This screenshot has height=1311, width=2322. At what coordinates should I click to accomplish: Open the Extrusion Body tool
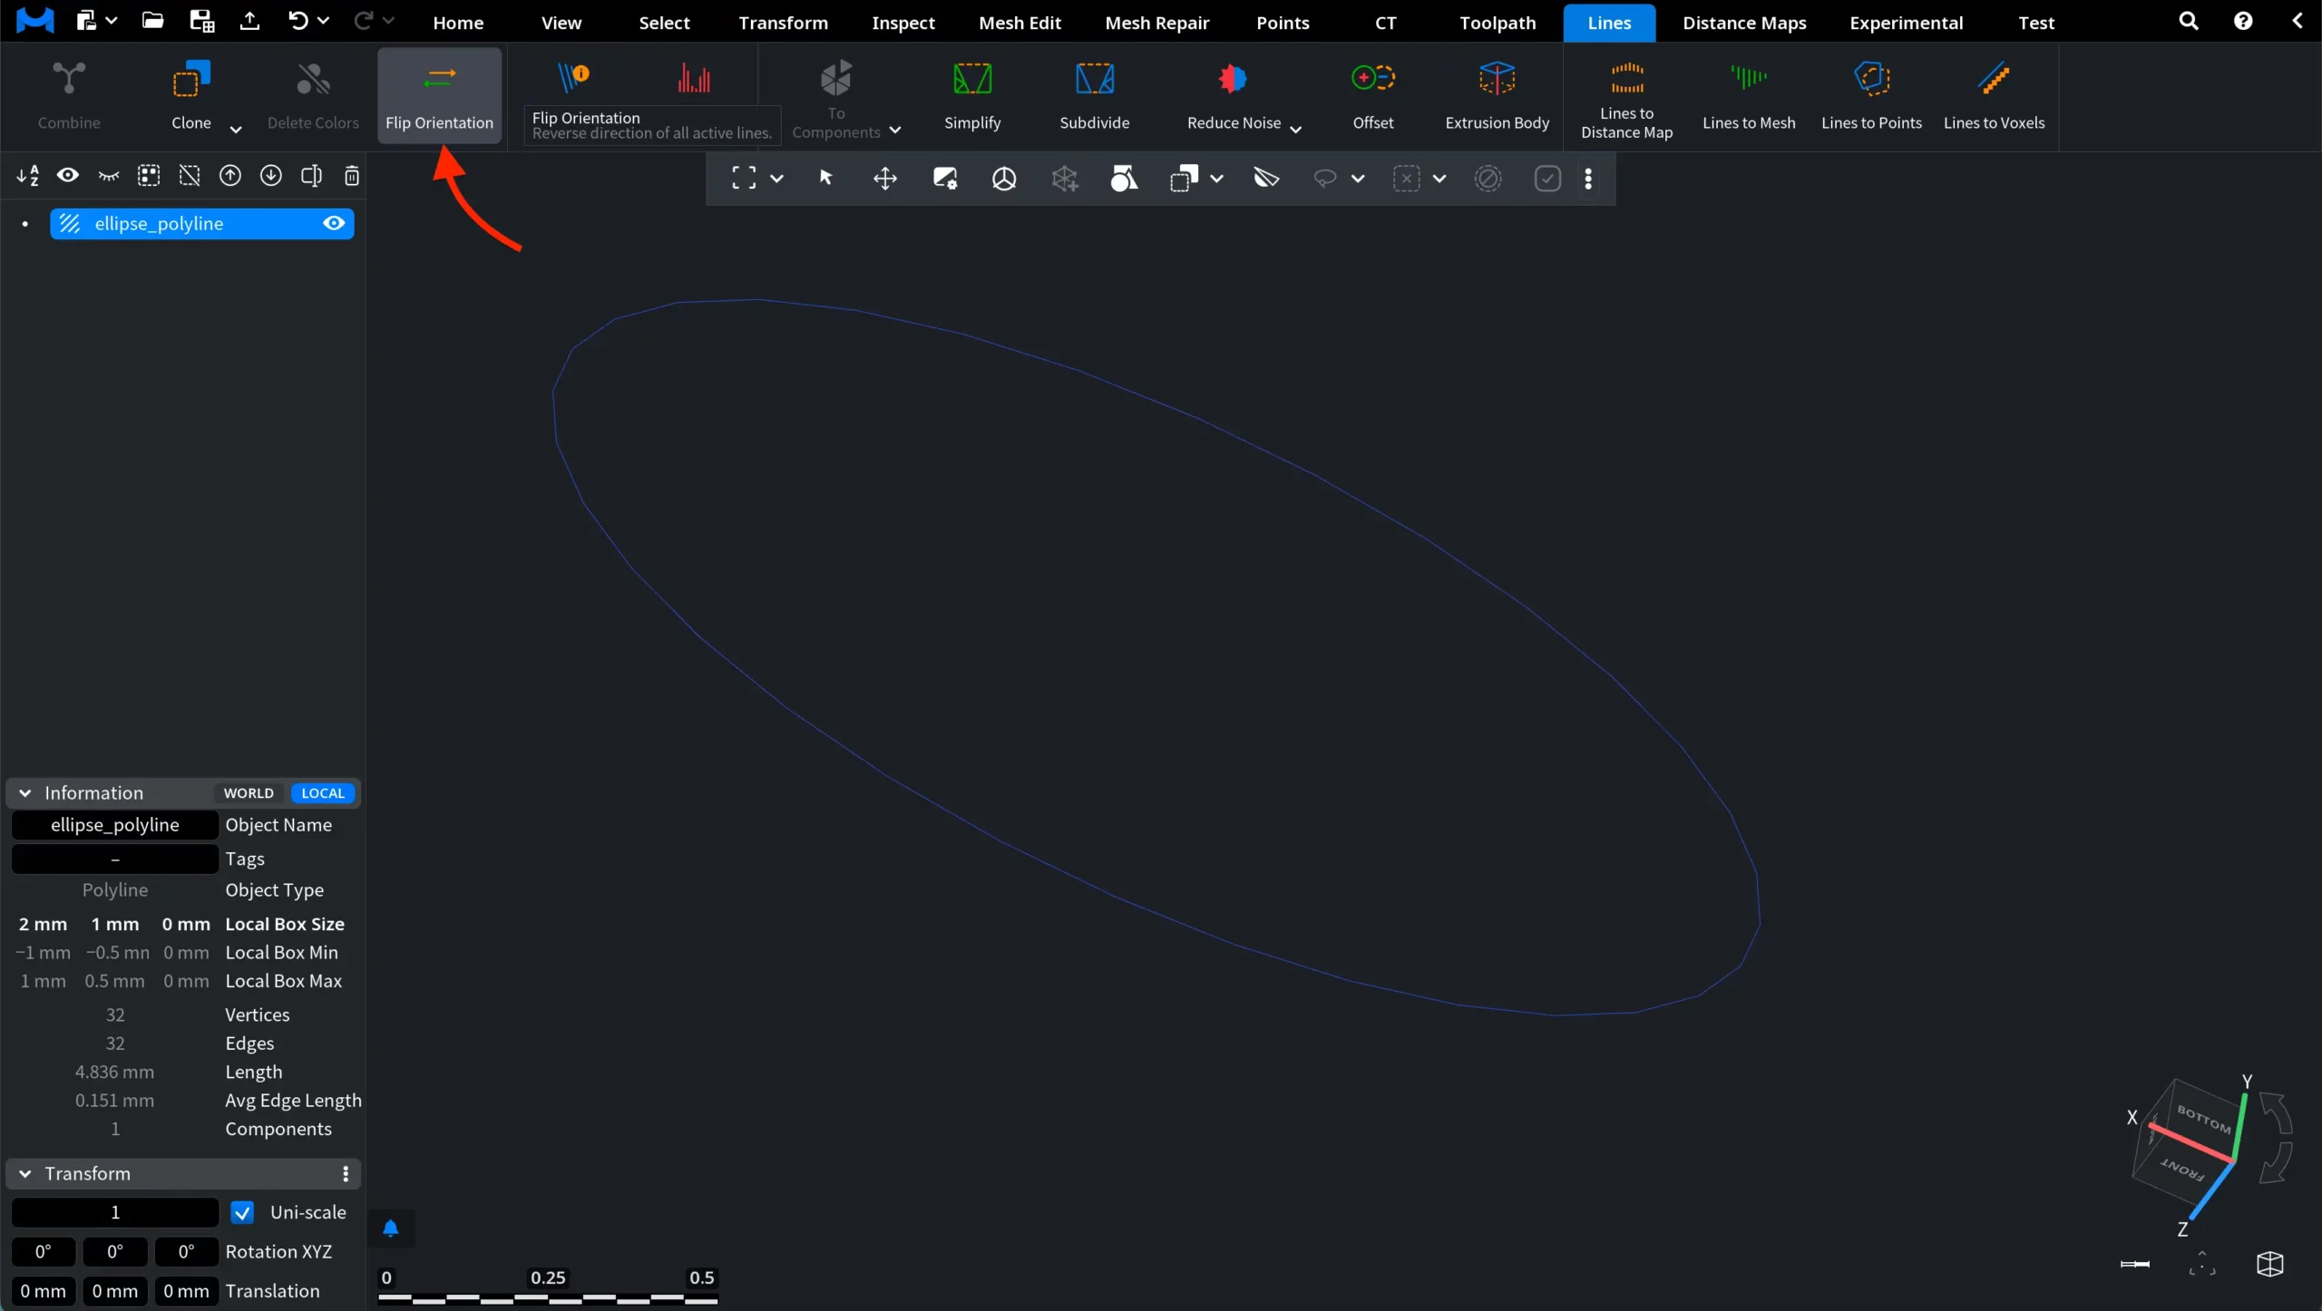tap(1497, 95)
